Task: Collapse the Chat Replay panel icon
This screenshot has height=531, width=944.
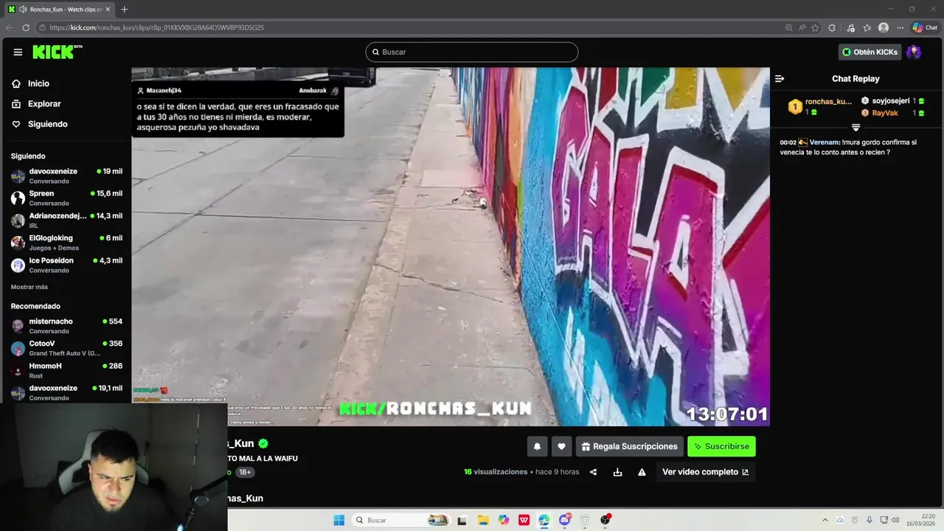Action: 780,79
